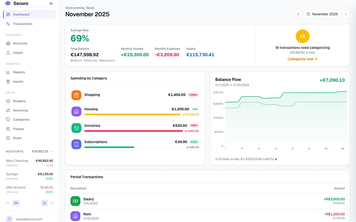This screenshot has height=222, width=356.
Task: Toggle balance visibility with the eye icon
Action: coord(51,4)
